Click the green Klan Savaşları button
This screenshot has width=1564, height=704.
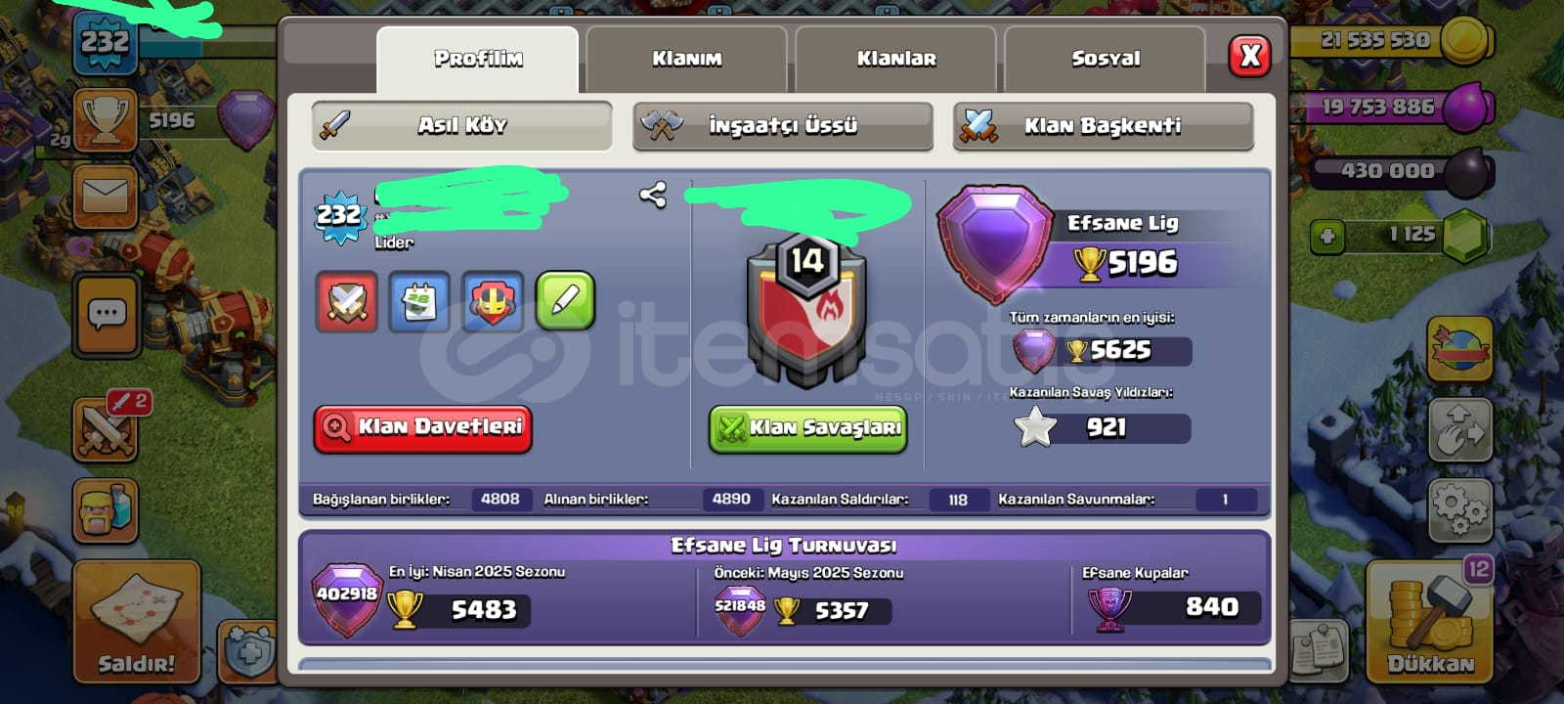pyautogui.click(x=808, y=428)
